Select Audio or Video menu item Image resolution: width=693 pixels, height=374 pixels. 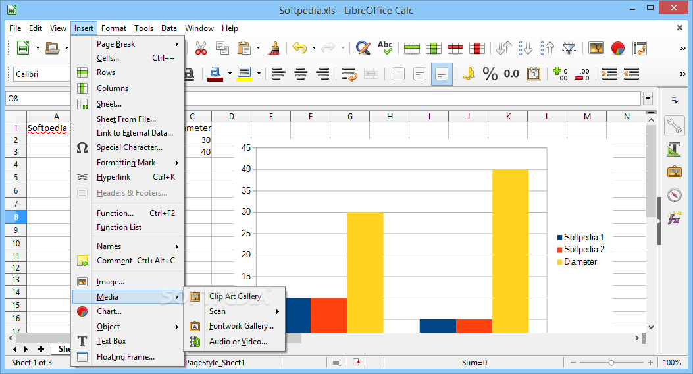click(x=238, y=342)
